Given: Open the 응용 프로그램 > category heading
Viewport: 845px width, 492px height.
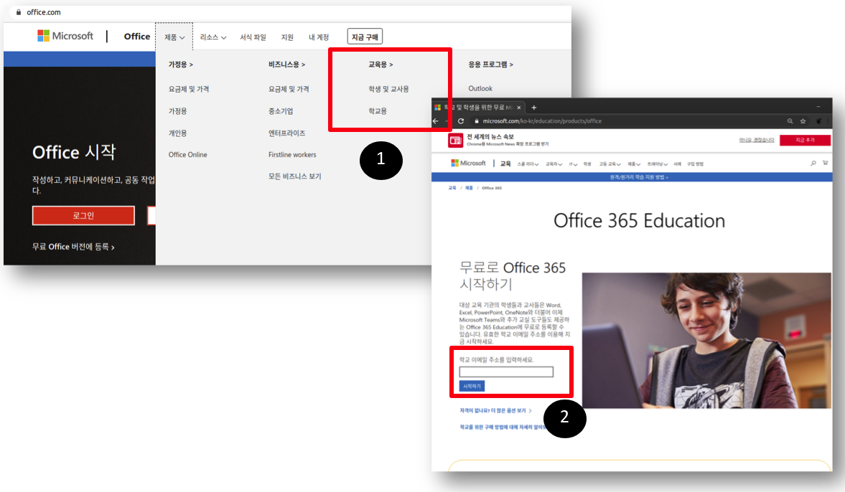Looking at the screenshot, I should point(490,65).
